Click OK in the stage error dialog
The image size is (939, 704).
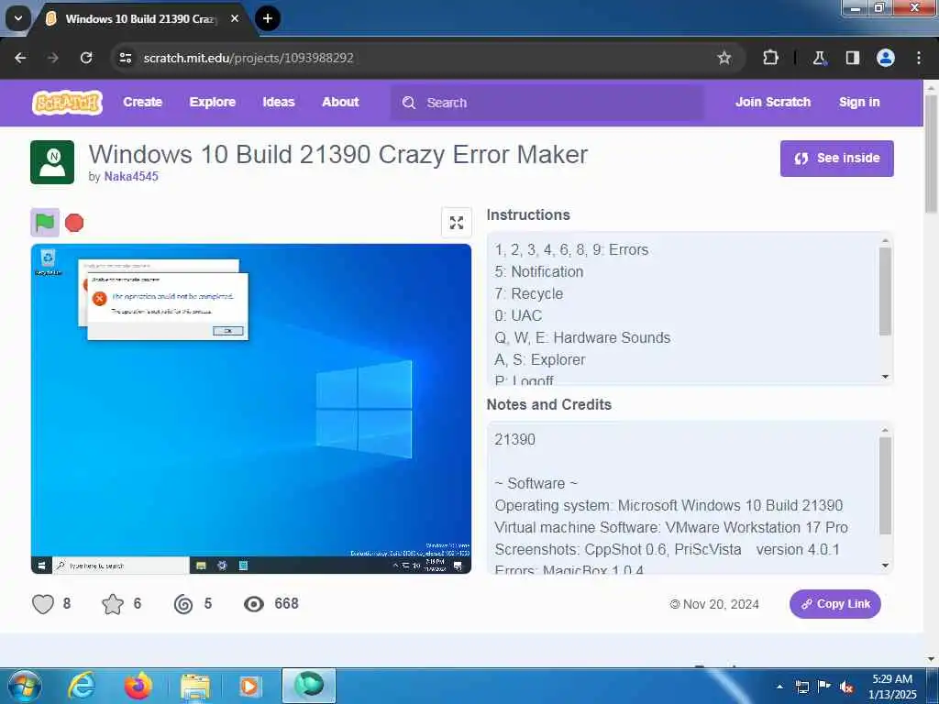coord(227,330)
